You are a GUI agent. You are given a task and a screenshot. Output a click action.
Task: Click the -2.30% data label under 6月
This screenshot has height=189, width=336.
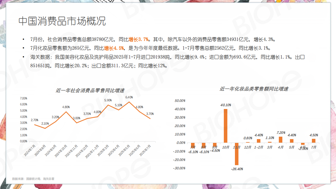303,149
